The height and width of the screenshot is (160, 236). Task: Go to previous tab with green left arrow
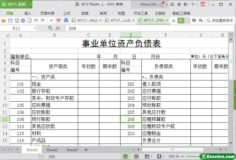click(x=181, y=21)
